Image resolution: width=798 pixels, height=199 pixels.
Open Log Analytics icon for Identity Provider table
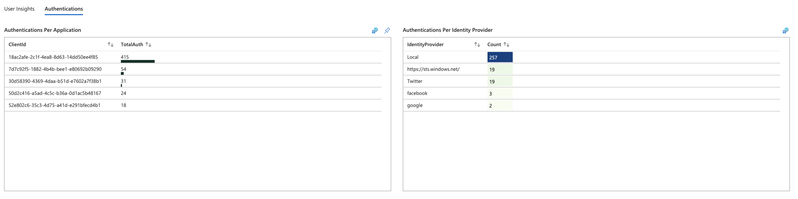point(785,30)
